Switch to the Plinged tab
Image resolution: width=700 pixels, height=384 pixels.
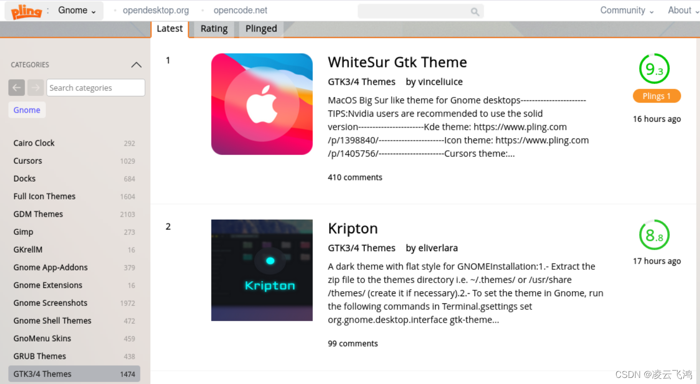click(261, 29)
